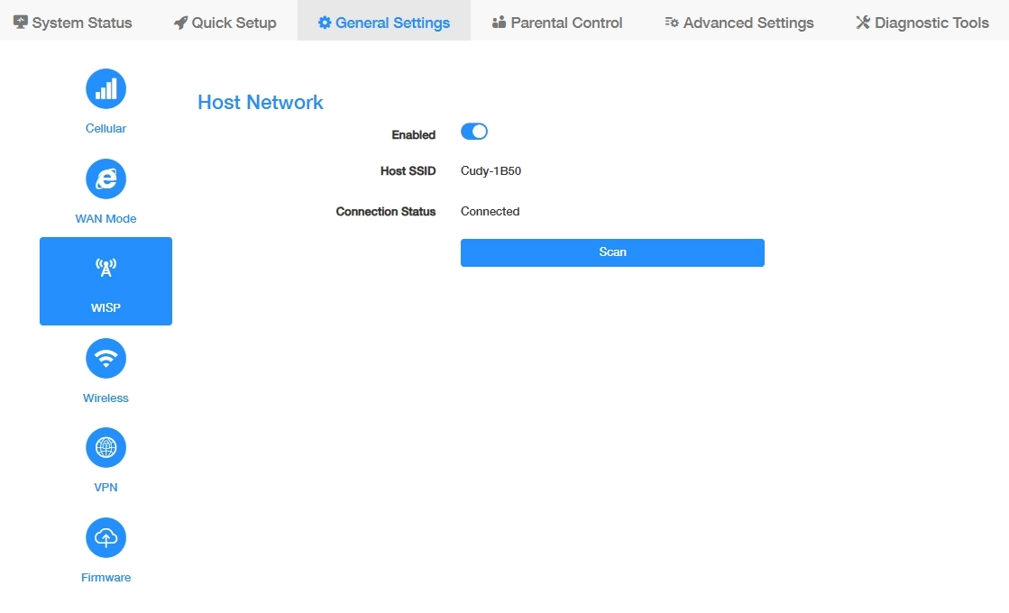The image size is (1009, 613).
Task: Click the Wireless label in sidebar
Action: tap(105, 398)
